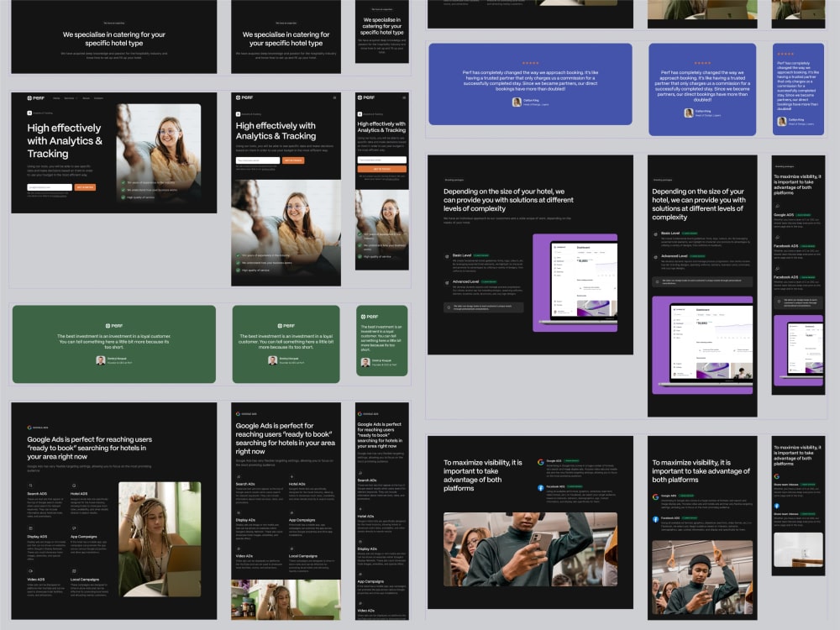
Task: Click the dreadlocks woman photo in desktop Google Ads section
Action: pyautogui.click(x=160, y=539)
